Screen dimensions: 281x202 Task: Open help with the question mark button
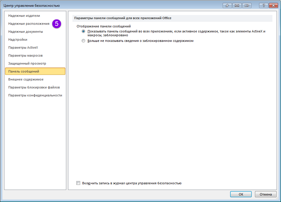coord(264,6)
